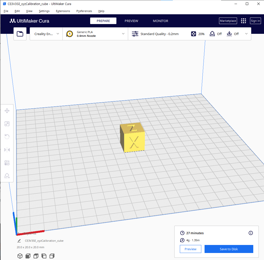264x260 pixels.
Task: Select the Mirror tool
Action: pos(7,150)
